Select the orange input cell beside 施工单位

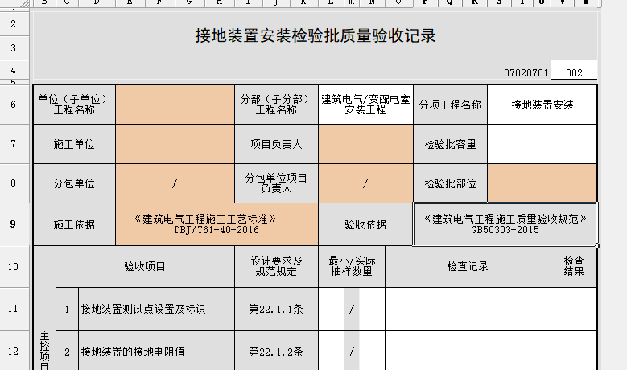point(175,144)
